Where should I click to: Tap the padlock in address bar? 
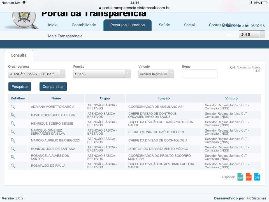100,8
